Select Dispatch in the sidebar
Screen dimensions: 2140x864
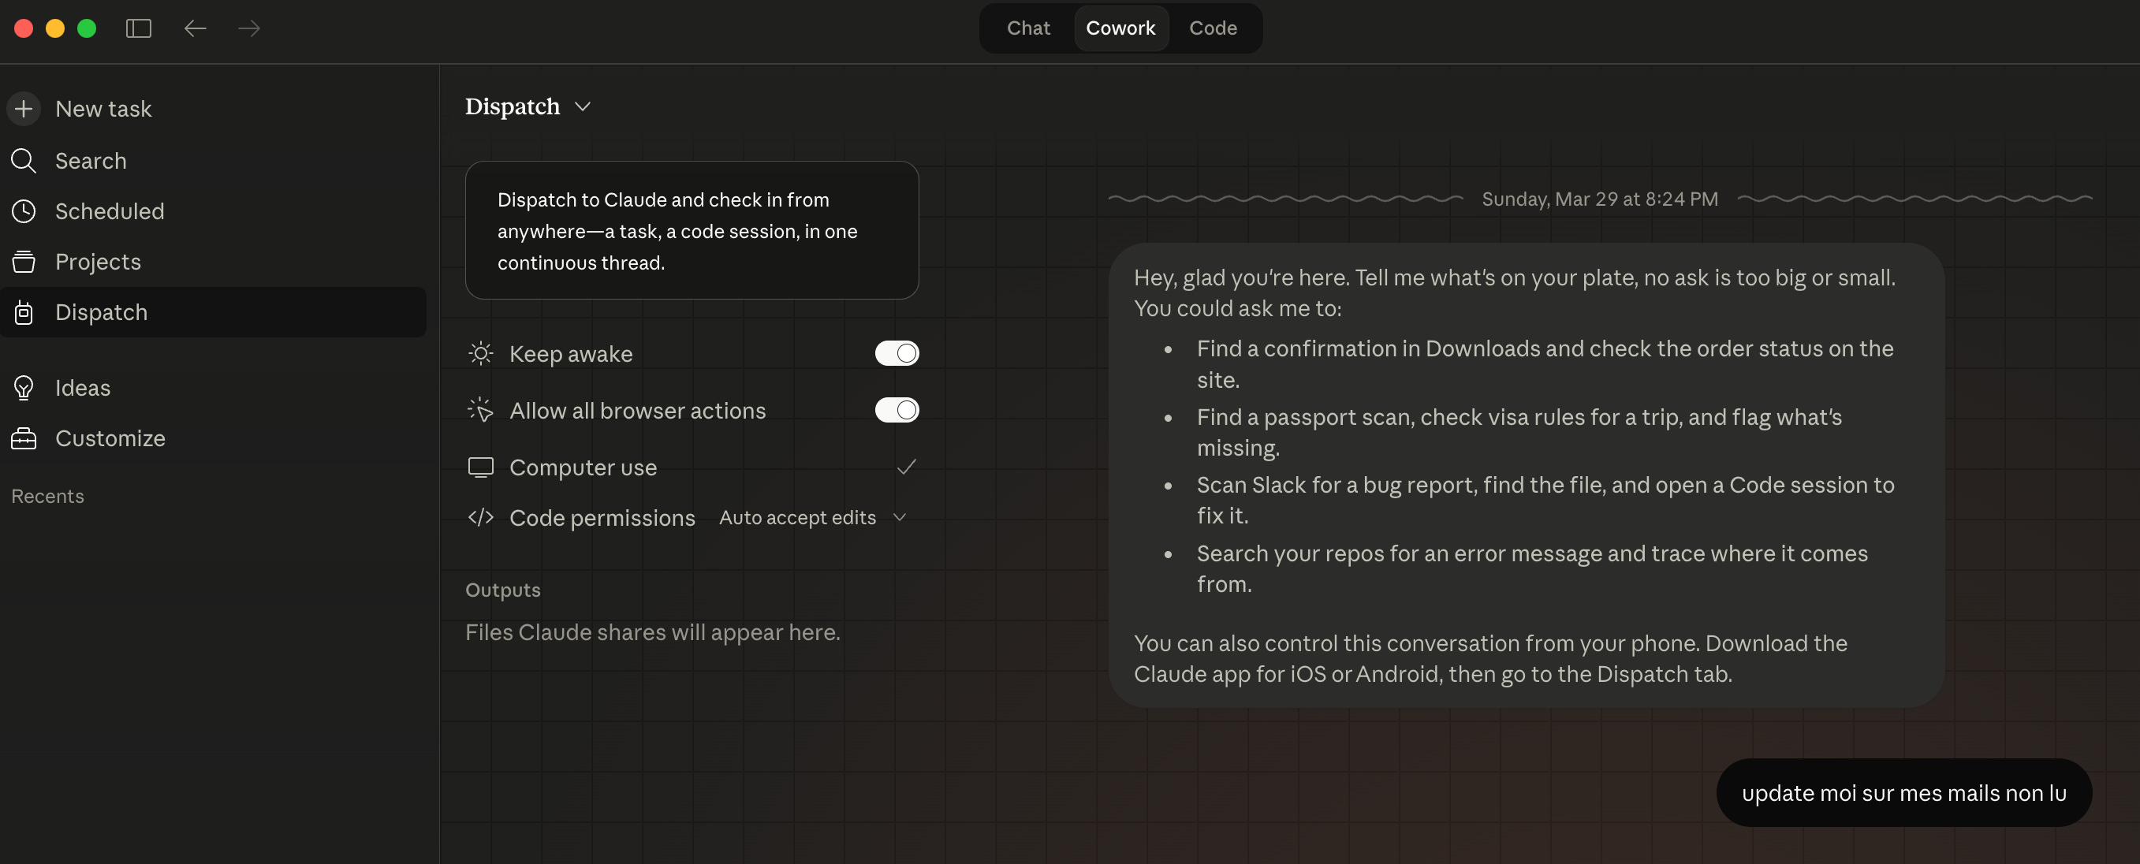[x=214, y=312]
